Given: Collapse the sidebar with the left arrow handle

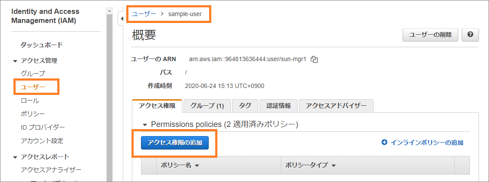Looking at the screenshot, I should coord(121,19).
